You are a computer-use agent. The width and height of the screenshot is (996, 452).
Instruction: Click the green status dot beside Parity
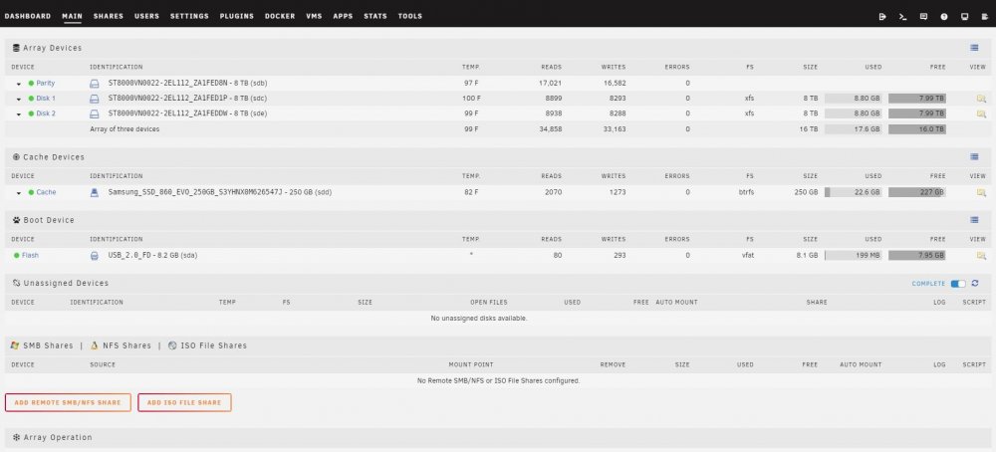point(31,84)
